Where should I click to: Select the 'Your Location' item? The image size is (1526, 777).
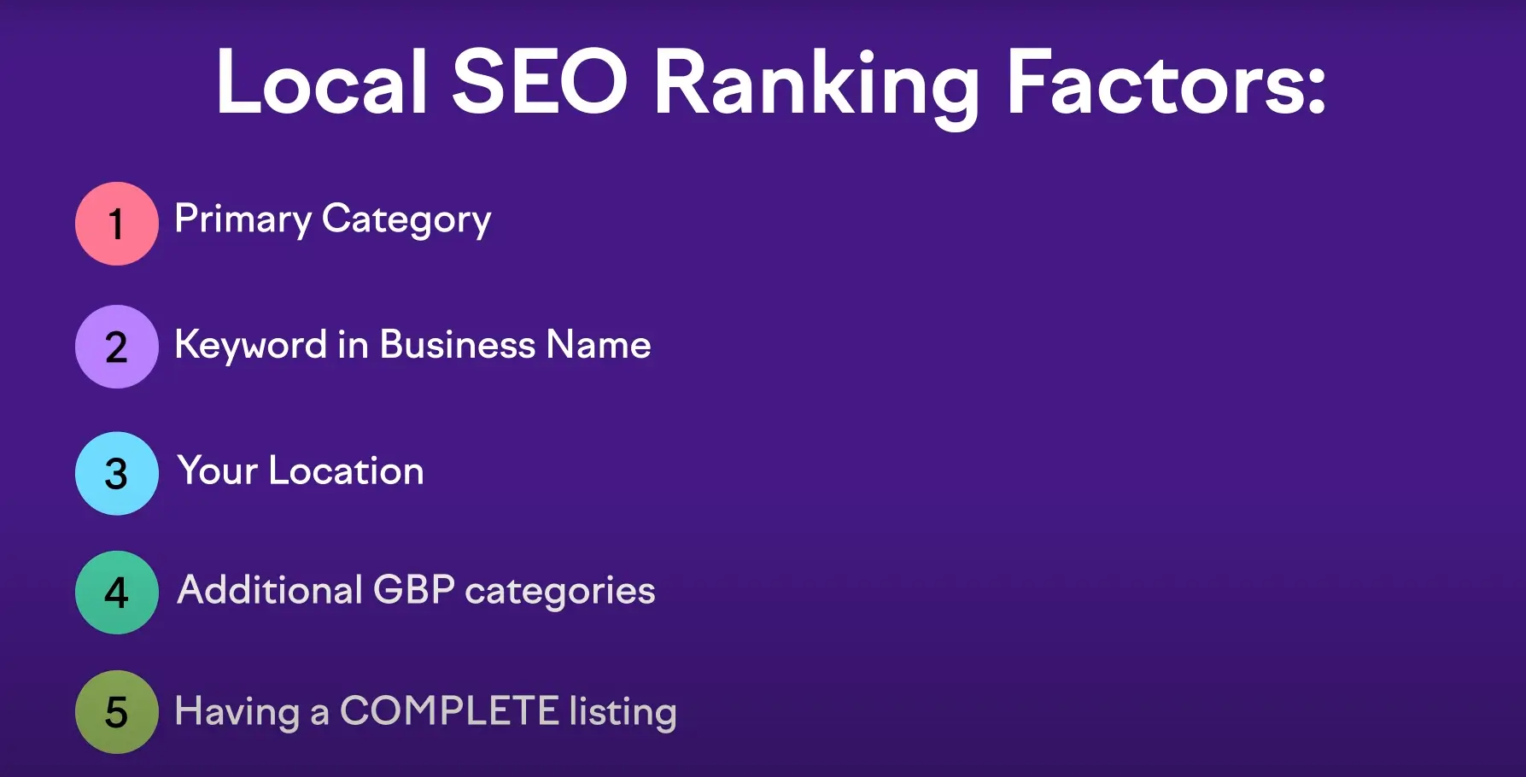click(301, 470)
